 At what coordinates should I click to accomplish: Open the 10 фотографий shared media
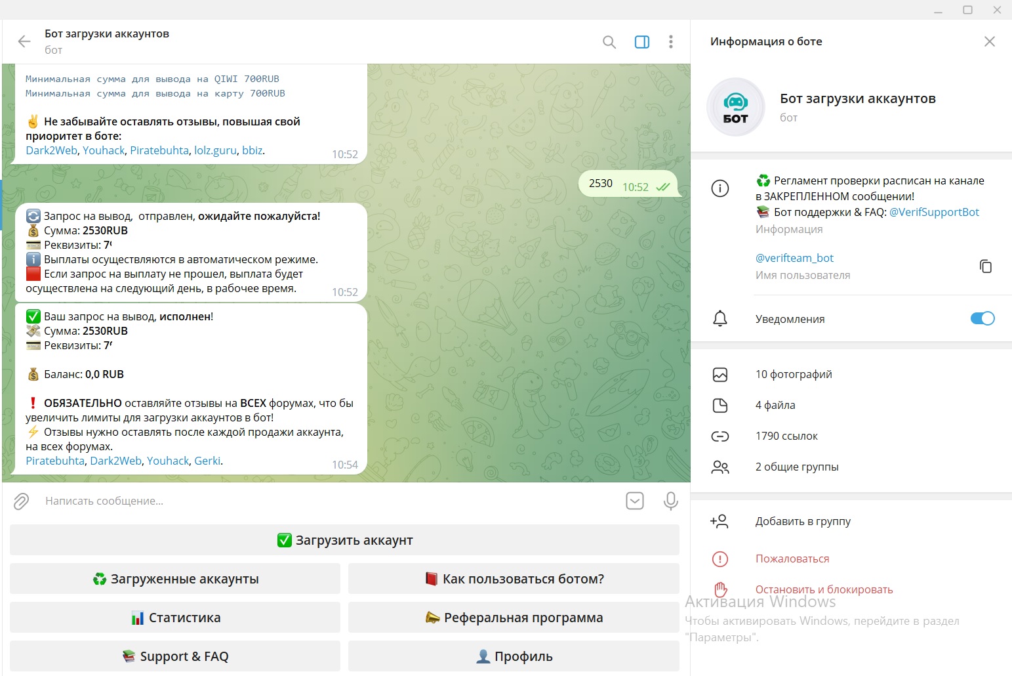pos(794,374)
